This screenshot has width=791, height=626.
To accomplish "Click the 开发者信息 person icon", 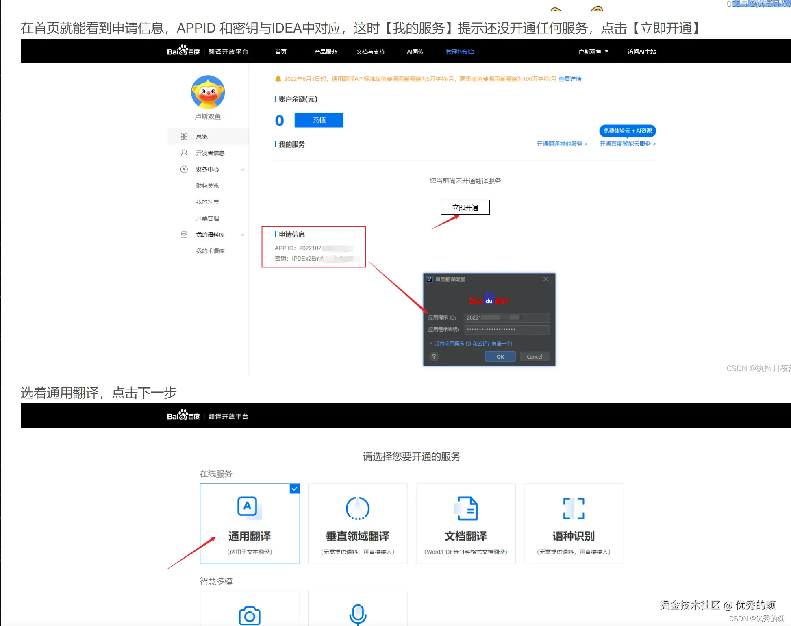I will [x=184, y=153].
